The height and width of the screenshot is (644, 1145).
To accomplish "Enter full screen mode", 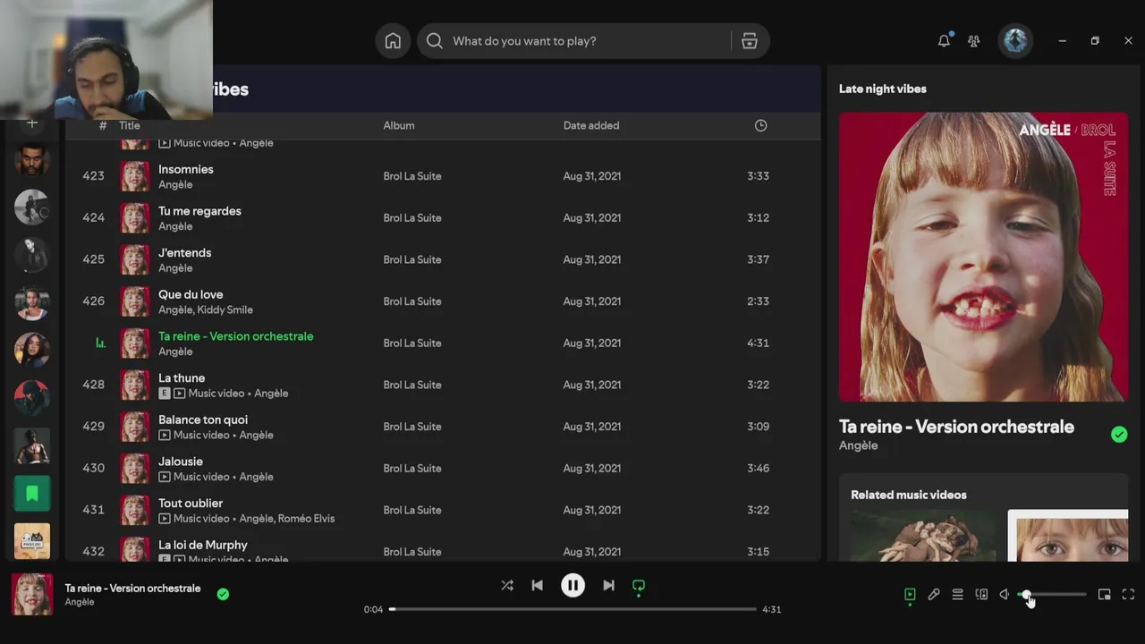I will (x=1128, y=595).
